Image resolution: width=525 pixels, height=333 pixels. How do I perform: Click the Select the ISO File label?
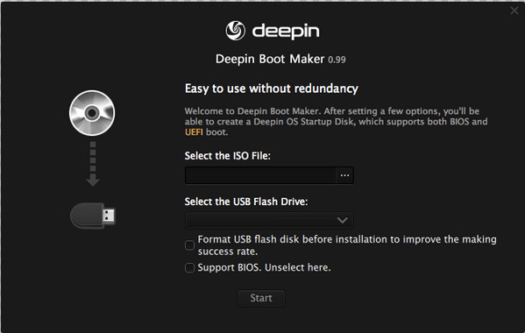[228, 156]
